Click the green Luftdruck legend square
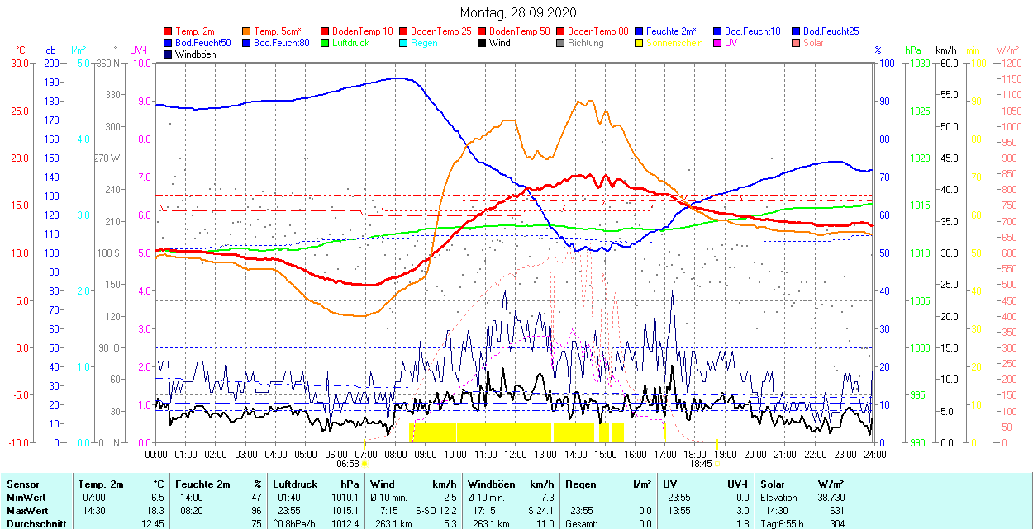The height and width of the screenshot is (529, 1033). tap(326, 43)
